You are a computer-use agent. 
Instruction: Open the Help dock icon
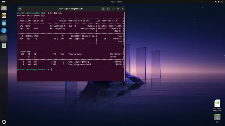click(x=4, y=30)
